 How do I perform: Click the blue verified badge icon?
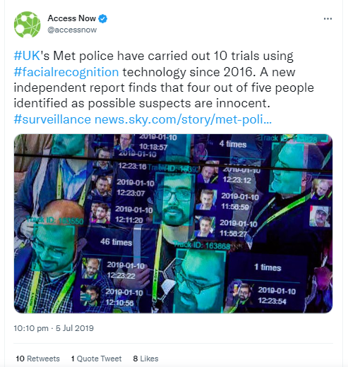[102, 18]
